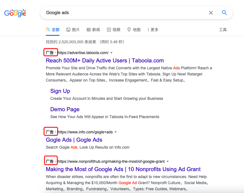Click the Google logo
The height and width of the screenshot is (193, 244).
(15, 13)
